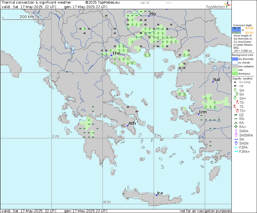This screenshot has width=257, height=213.
Task: Click the SHSNRA legend symbol
Action: pyautogui.click(x=236, y=135)
